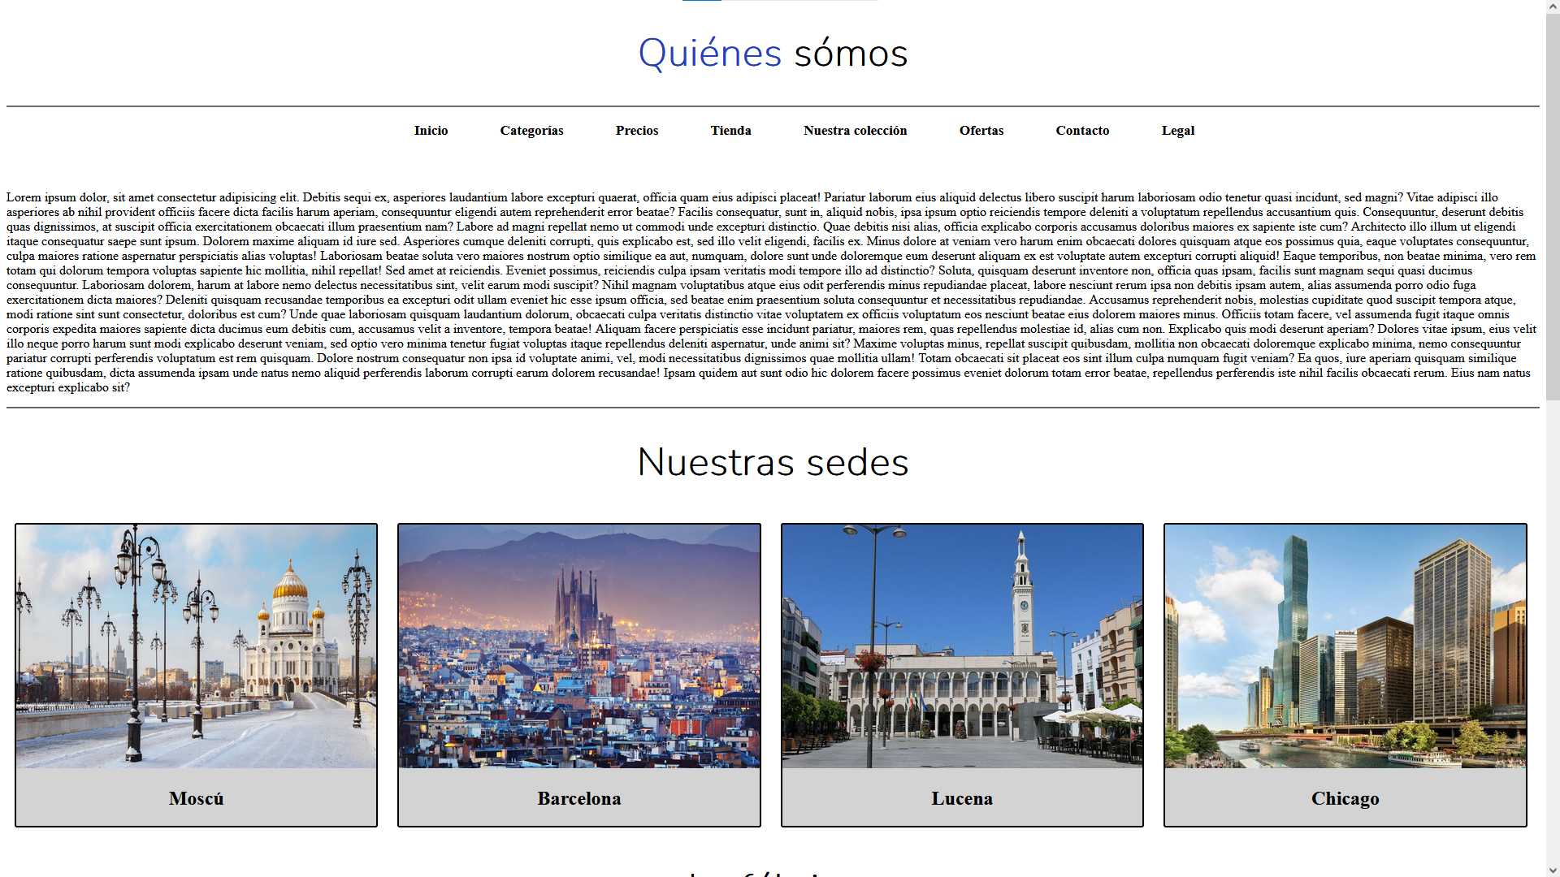Viewport: 1560px width, 877px height.
Task: Open the Tienda menu item
Action: point(730,131)
